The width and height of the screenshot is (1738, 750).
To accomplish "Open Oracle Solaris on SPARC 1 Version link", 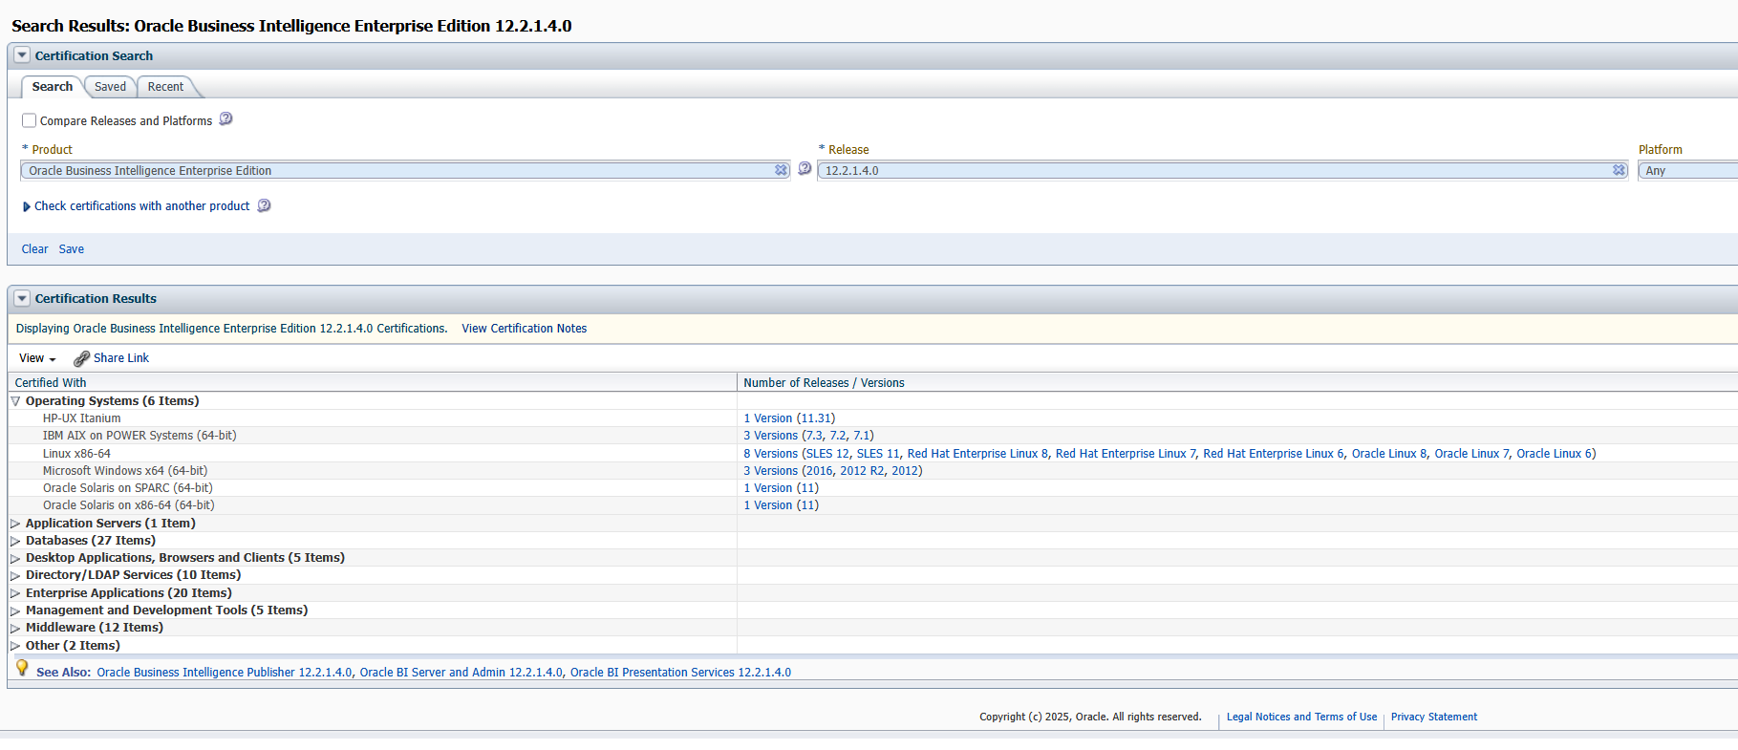I will coord(768,488).
